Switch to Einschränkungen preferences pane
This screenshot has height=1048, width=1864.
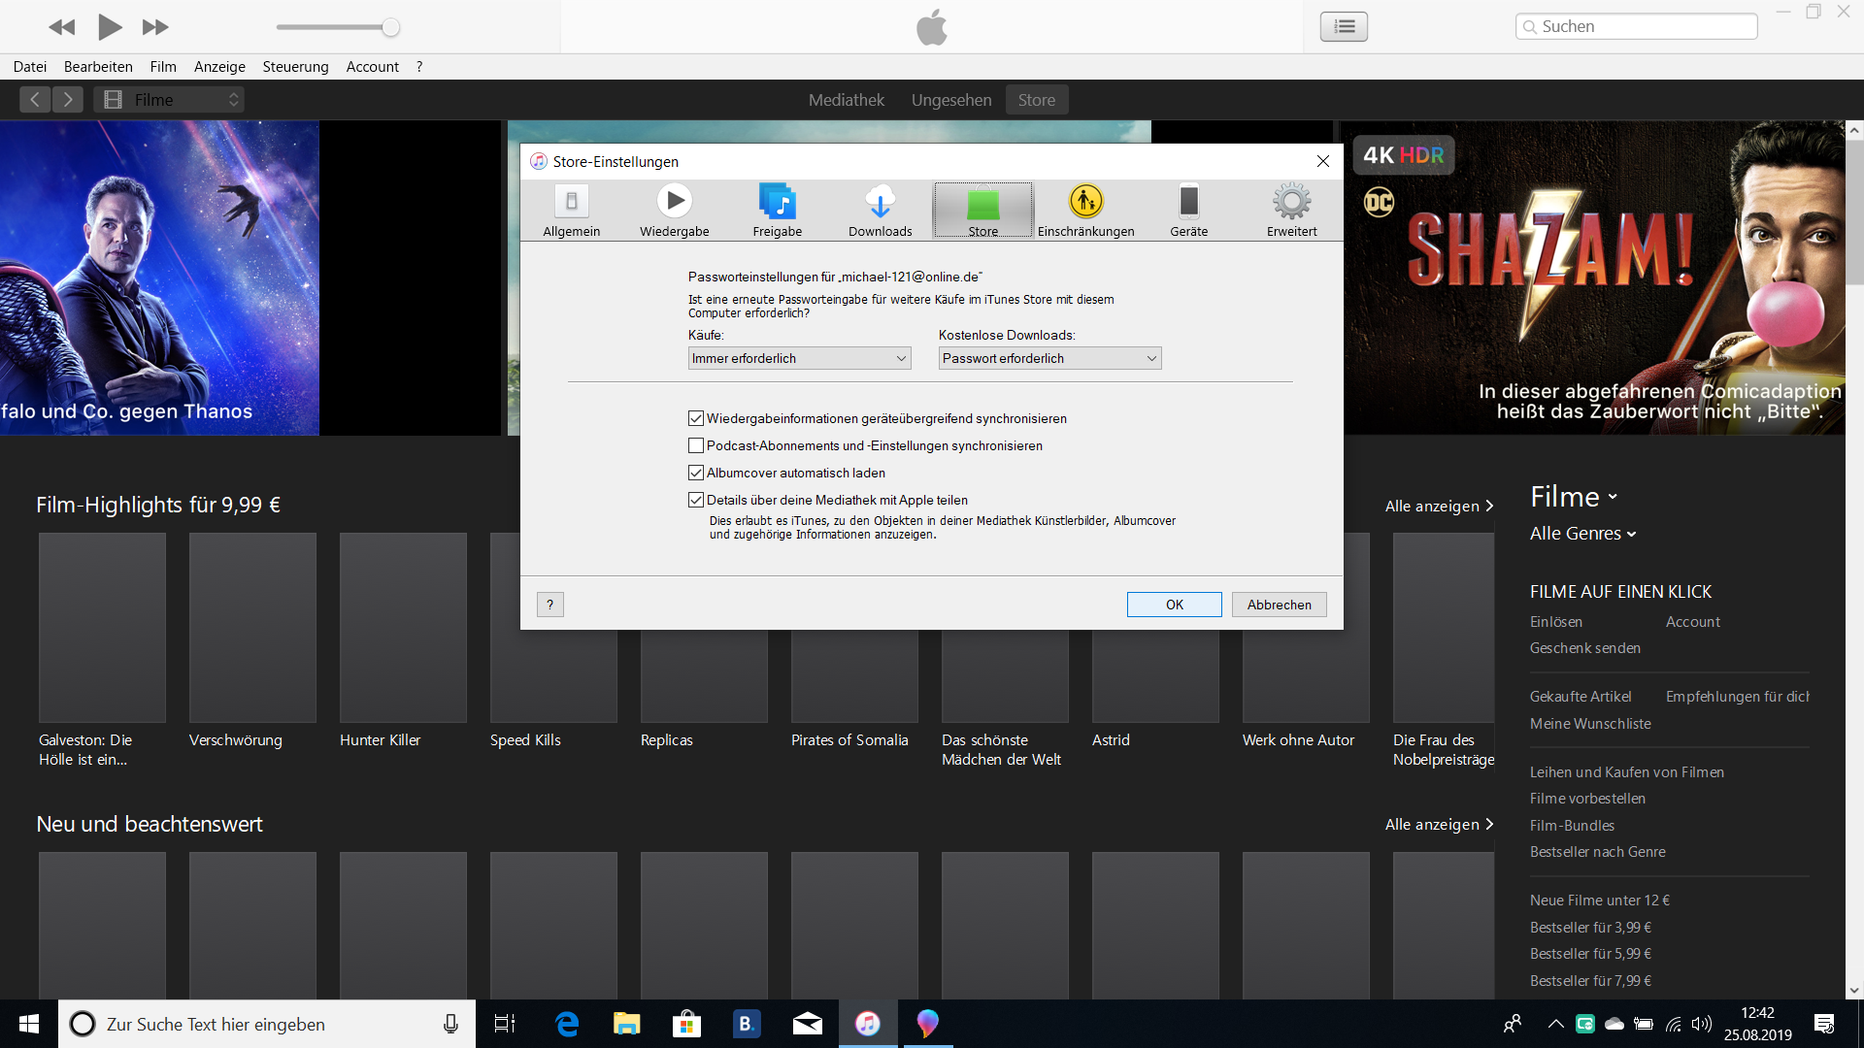coord(1085,210)
